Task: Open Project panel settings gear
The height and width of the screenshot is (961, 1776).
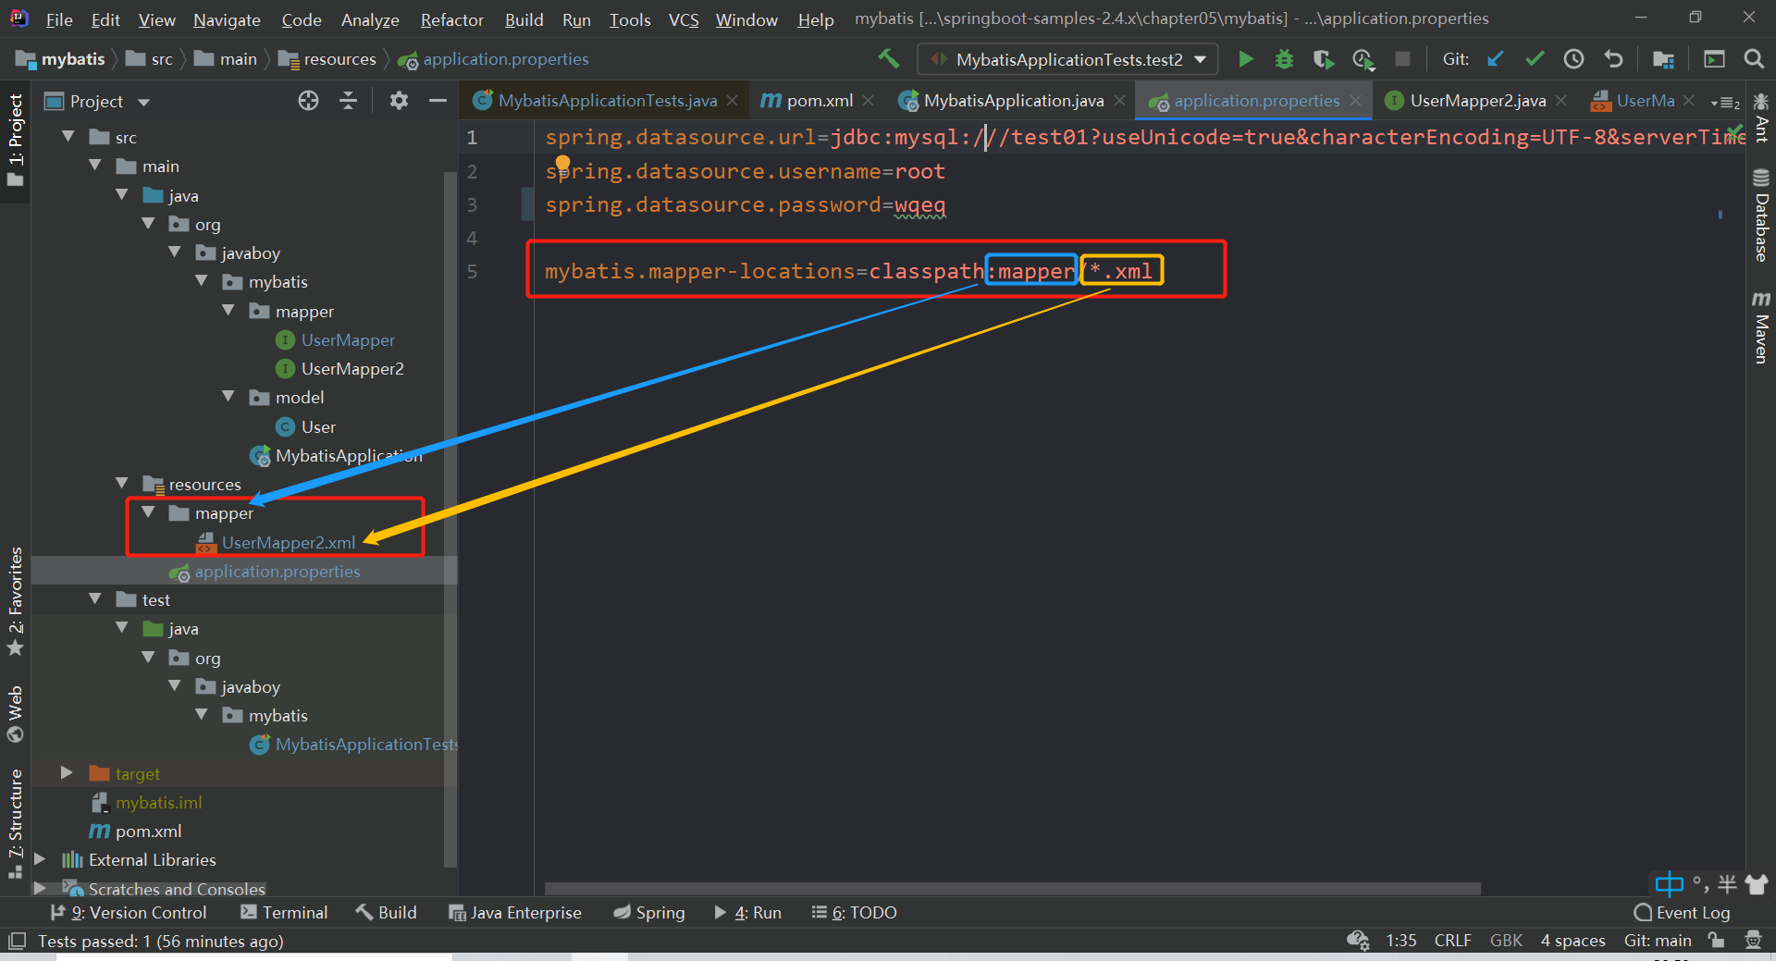Action: coord(399,101)
